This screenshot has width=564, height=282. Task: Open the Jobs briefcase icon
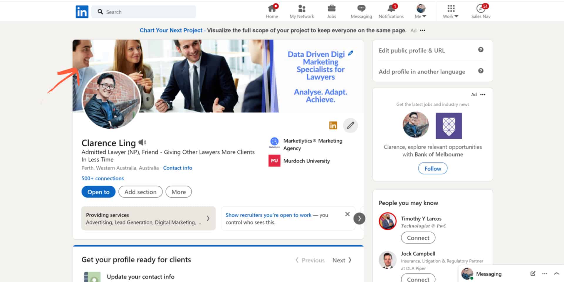pyautogui.click(x=331, y=8)
